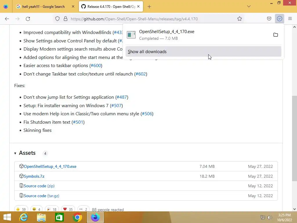This screenshot has height=223, width=297.
Task: Open issue link #501
Action: click(x=78, y=122)
